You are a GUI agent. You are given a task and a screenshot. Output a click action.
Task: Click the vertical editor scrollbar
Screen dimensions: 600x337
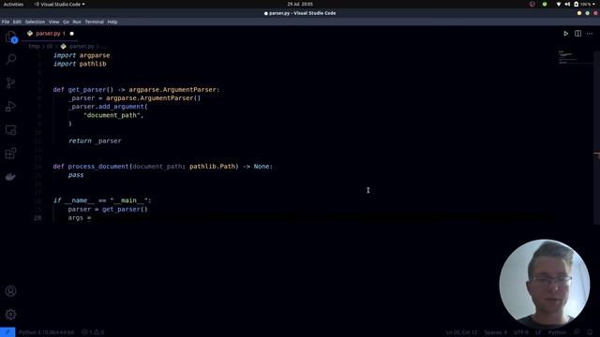click(x=596, y=138)
